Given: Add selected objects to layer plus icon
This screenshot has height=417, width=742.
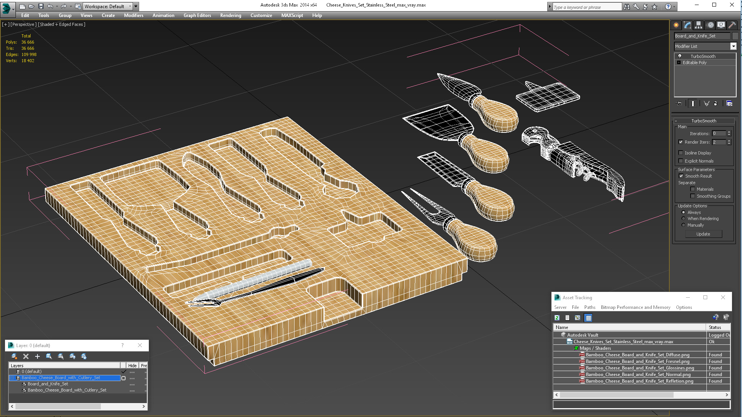Looking at the screenshot, I should tap(37, 356).
